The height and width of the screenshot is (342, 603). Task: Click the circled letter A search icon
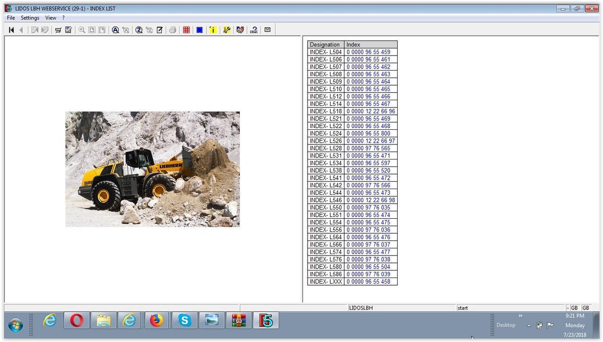tap(115, 30)
